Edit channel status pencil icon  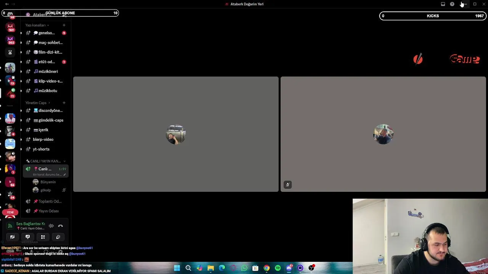[x=64, y=175]
